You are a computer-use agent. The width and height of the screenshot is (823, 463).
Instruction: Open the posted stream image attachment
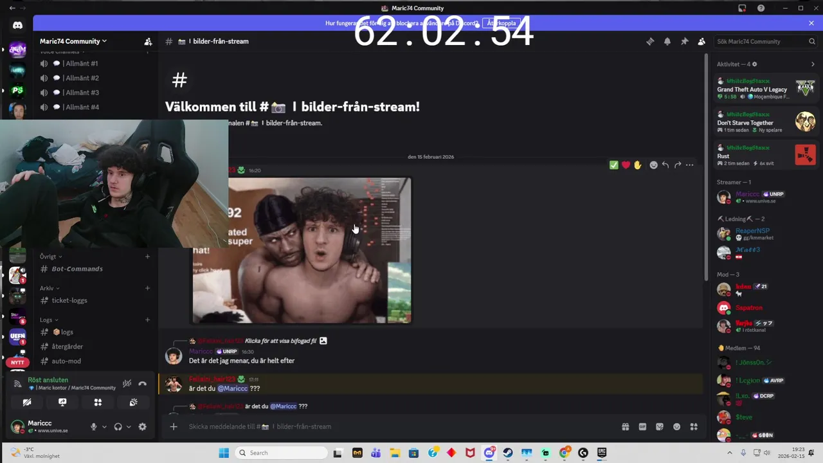pyautogui.click(x=302, y=250)
